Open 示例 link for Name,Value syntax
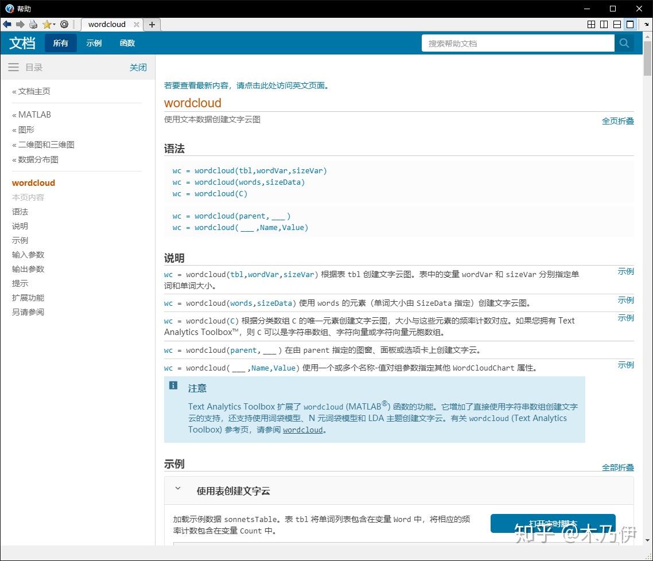653x561 pixels. click(x=625, y=365)
